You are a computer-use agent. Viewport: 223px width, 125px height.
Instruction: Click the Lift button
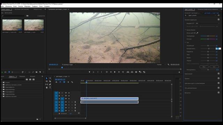tap(128, 72)
